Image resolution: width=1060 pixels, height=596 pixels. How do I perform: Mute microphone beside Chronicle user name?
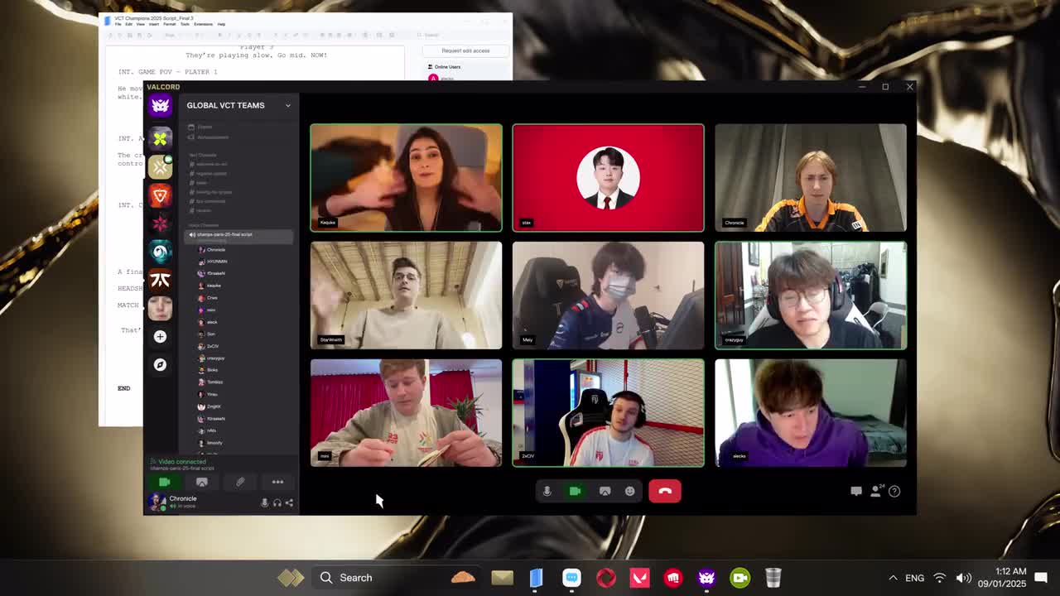pyautogui.click(x=265, y=502)
